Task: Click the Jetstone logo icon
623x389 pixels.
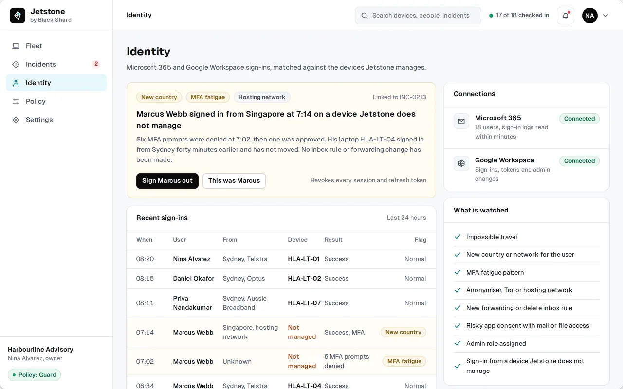Action: pyautogui.click(x=18, y=16)
